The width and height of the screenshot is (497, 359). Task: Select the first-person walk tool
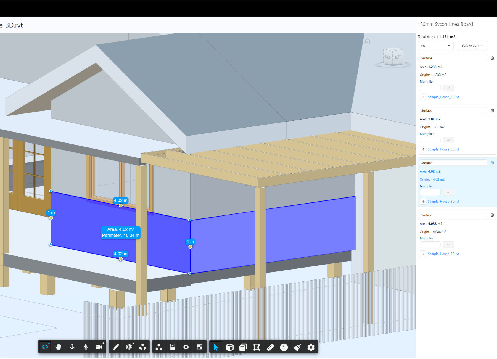[86, 347]
